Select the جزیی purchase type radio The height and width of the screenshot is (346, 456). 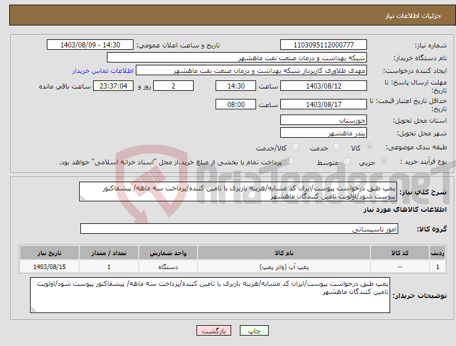coord(384,161)
